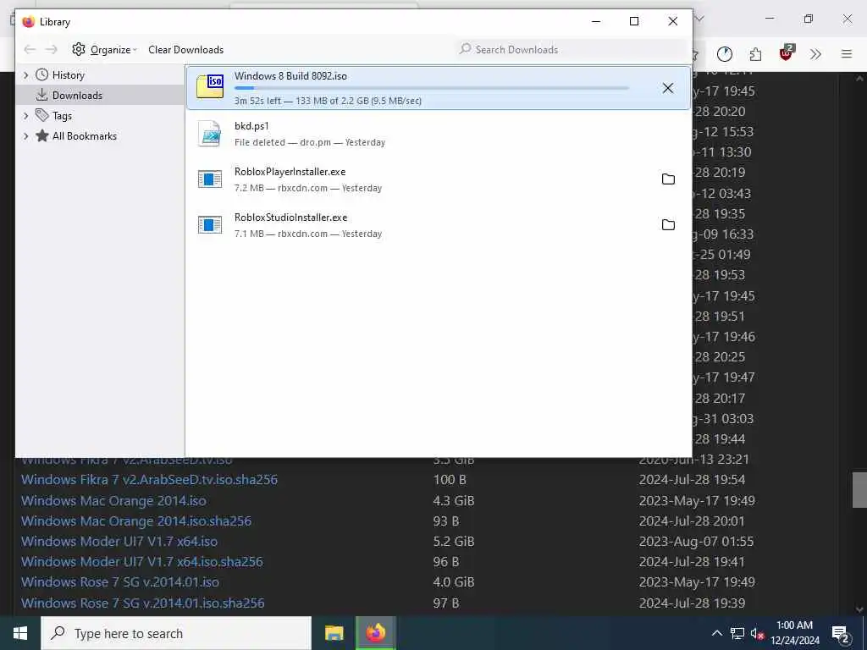The image size is (867, 650).
Task: Click the RobloxPlayerInstaller.exe file icon
Action: [210, 179]
